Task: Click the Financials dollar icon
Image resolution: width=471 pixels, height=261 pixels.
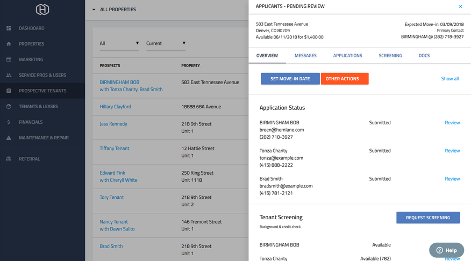Action: [x=9, y=122]
